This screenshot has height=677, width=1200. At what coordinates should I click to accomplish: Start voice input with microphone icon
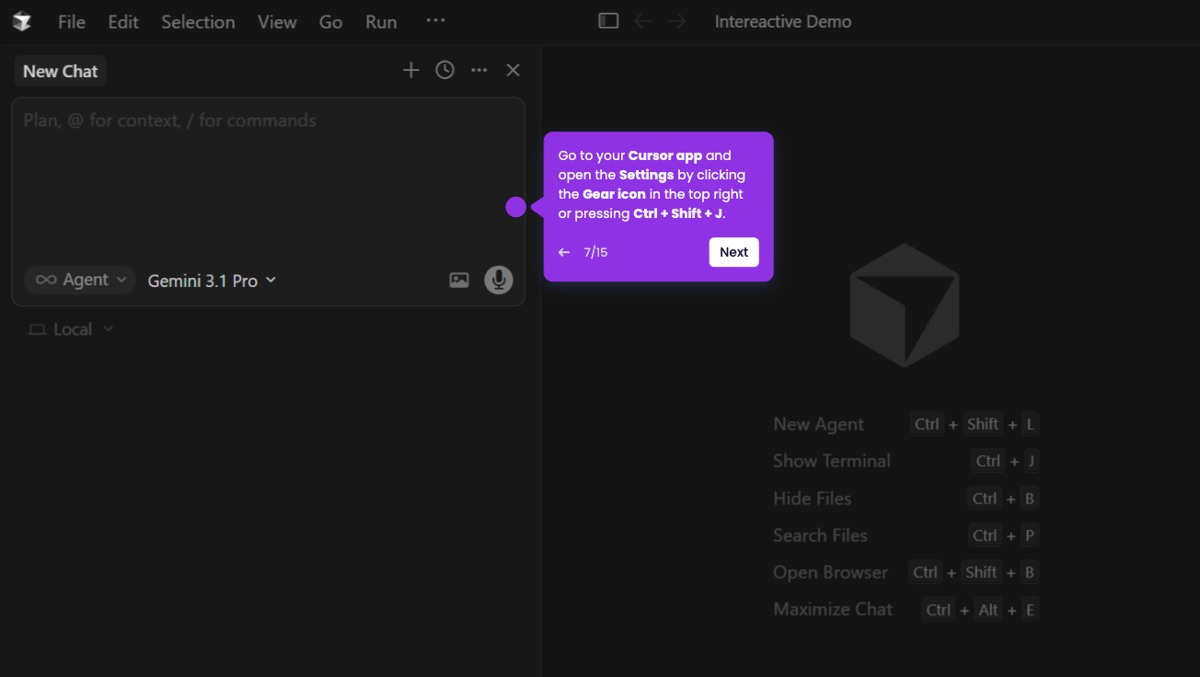click(499, 280)
